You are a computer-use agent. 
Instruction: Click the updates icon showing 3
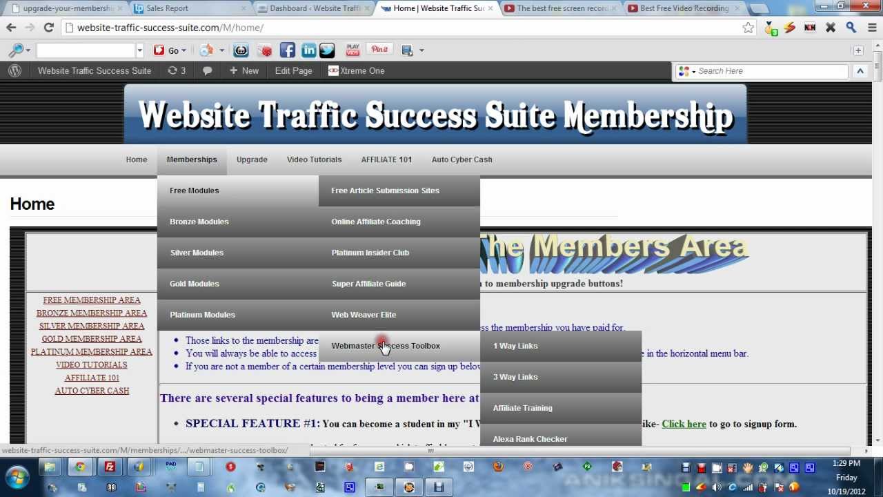[177, 70]
